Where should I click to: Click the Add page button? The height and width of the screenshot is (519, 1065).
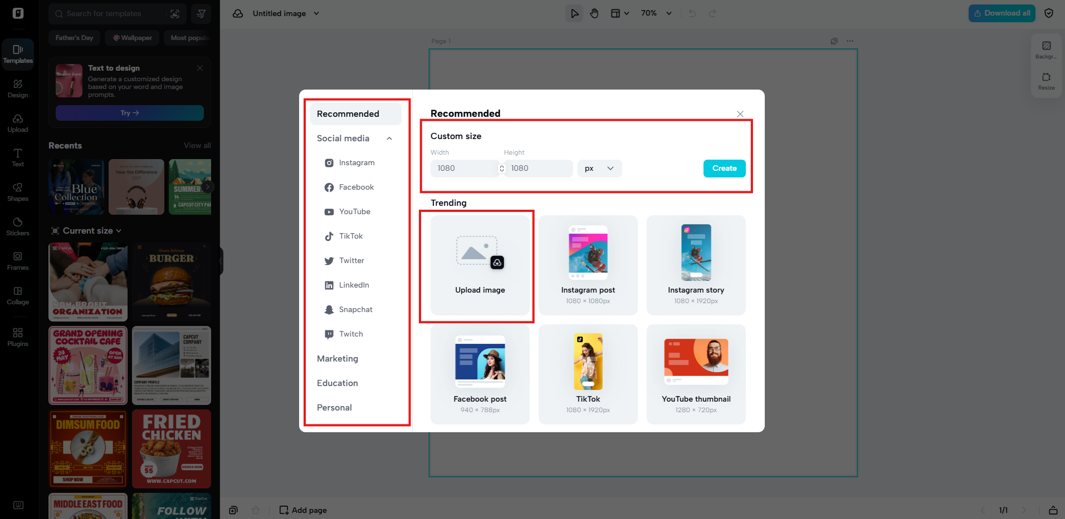click(x=303, y=510)
